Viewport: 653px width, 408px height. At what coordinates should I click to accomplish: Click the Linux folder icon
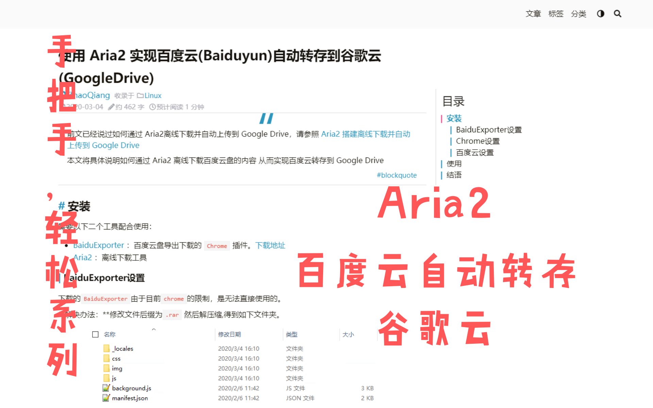(x=140, y=96)
